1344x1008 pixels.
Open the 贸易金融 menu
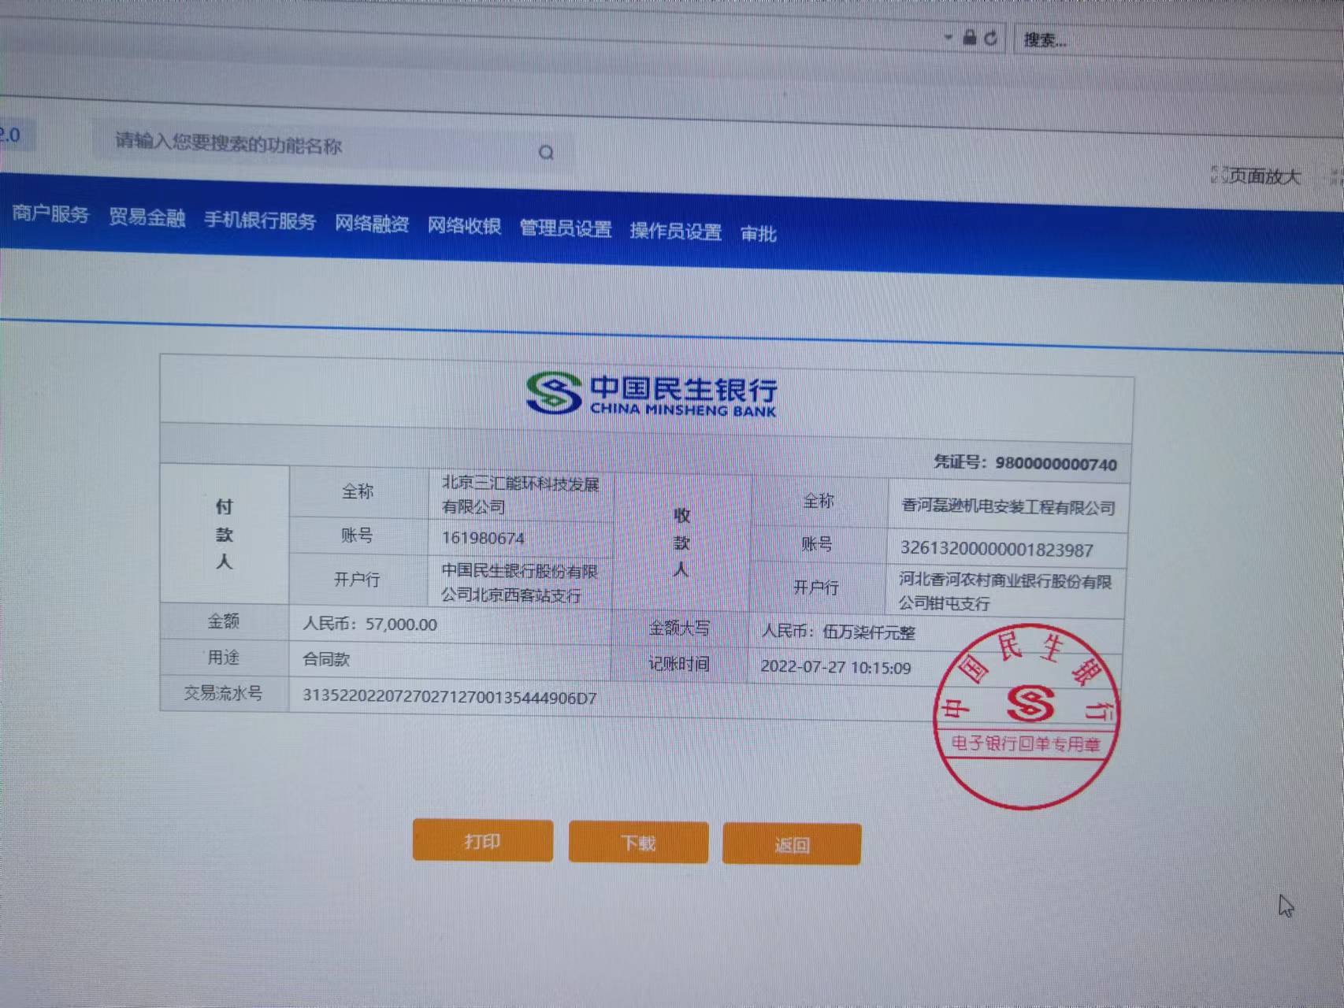coord(147,217)
